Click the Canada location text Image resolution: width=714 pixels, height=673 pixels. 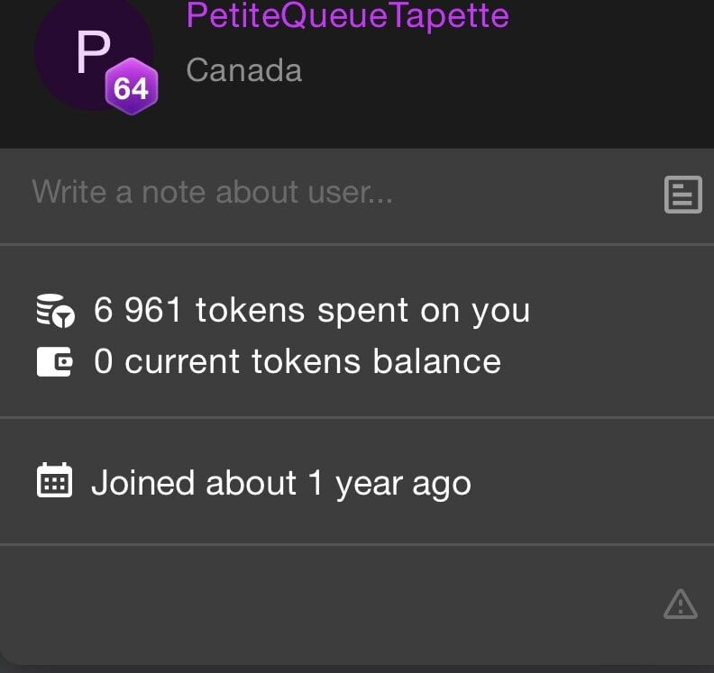tap(243, 70)
